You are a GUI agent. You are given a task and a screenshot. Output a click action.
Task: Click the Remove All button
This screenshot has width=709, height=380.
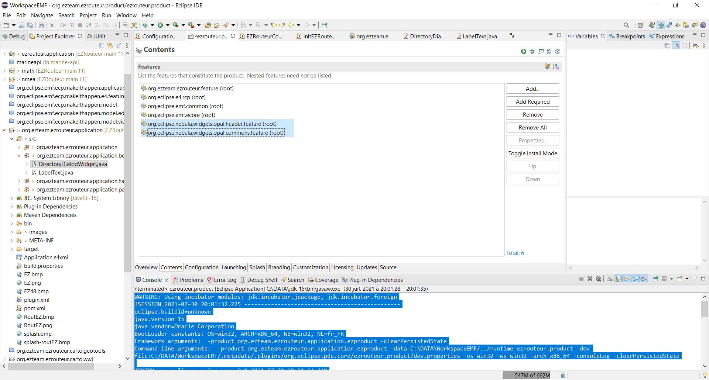point(532,127)
